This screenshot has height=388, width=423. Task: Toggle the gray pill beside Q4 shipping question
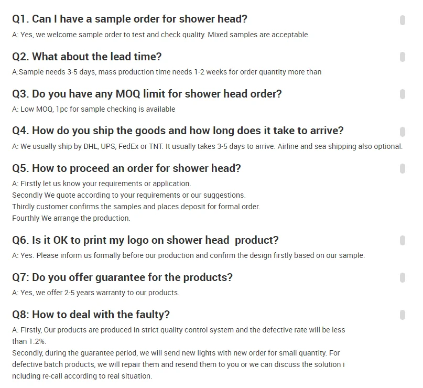(403, 131)
